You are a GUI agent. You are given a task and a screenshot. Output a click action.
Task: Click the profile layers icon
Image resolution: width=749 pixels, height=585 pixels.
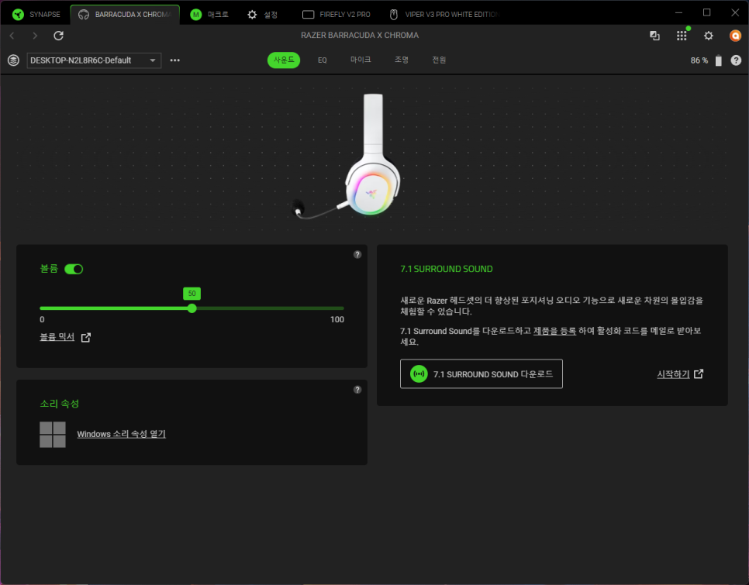click(x=13, y=60)
